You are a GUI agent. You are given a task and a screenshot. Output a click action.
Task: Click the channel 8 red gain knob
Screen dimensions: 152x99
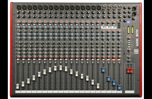pyautogui.click(x=56, y=22)
